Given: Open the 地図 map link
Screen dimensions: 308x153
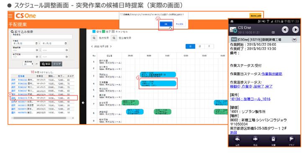Looking at the screenshot, I should [234, 133].
